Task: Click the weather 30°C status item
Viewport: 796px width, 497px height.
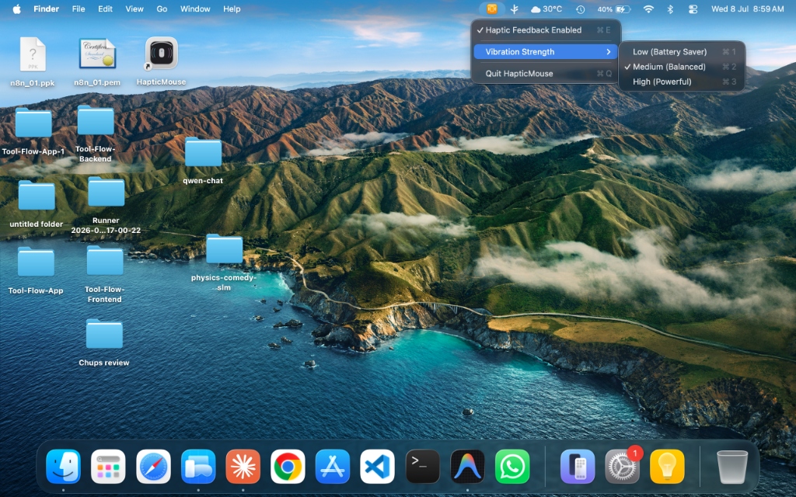Action: [546, 9]
